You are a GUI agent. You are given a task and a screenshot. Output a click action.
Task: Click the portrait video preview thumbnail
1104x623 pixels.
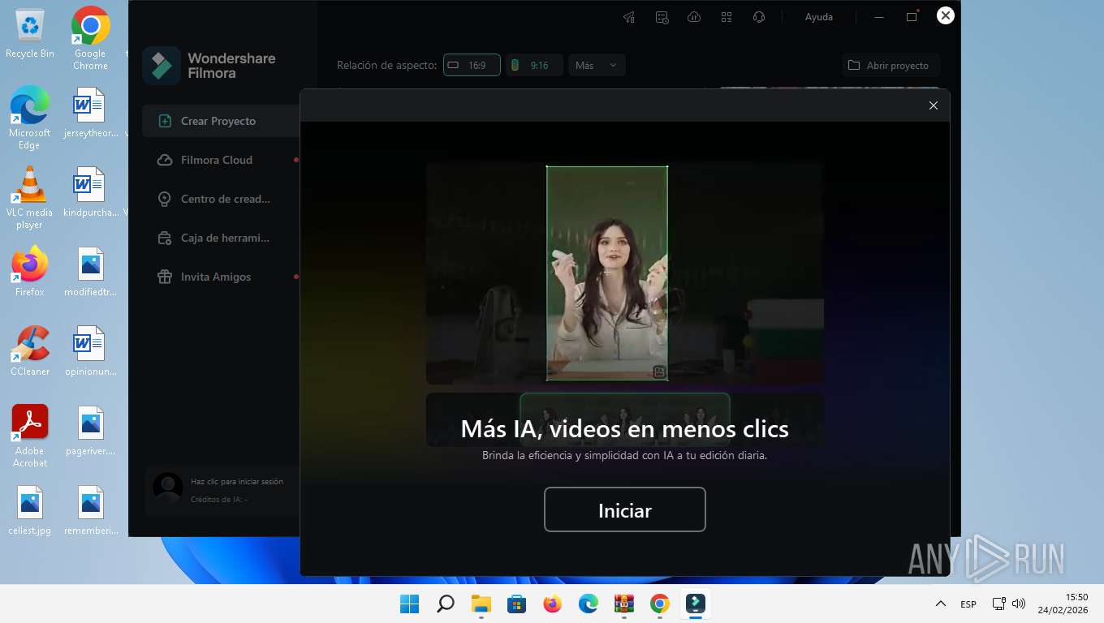(607, 273)
